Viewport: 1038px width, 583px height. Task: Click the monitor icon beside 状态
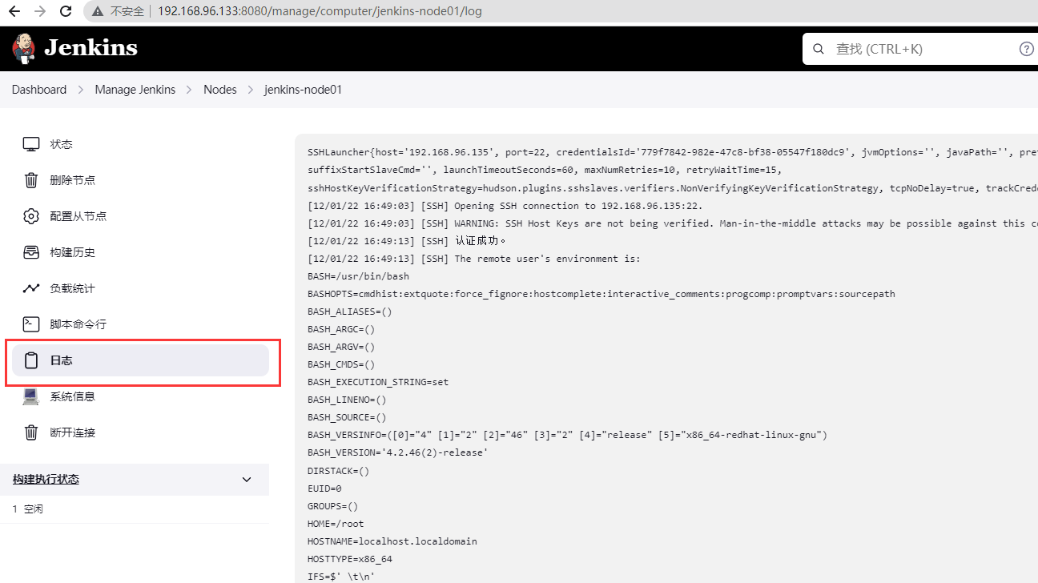31,144
